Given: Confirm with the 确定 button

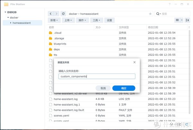Looking at the screenshot, I should [124, 88].
